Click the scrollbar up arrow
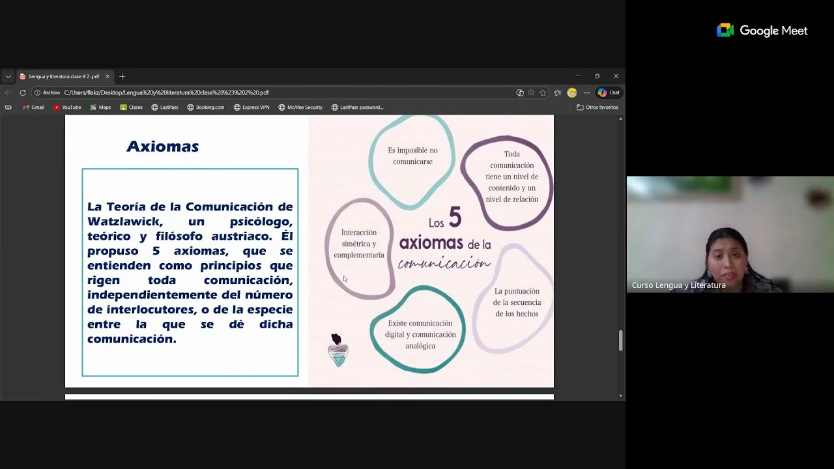The height and width of the screenshot is (469, 834). pyautogui.click(x=620, y=119)
